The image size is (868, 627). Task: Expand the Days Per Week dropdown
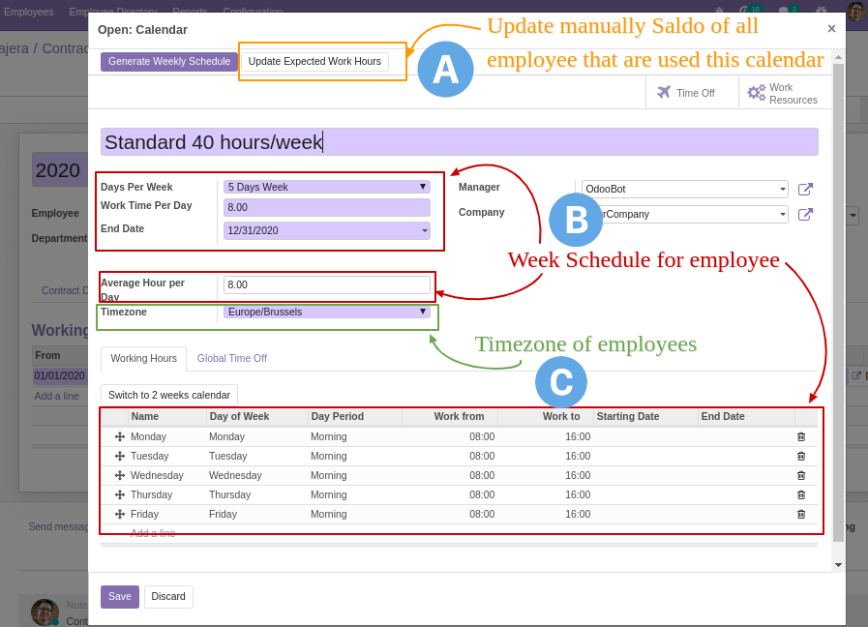coord(326,187)
